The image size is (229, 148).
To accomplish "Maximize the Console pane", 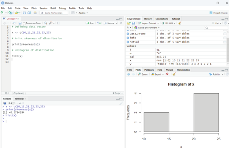I will pyautogui.click(x=121, y=99).
